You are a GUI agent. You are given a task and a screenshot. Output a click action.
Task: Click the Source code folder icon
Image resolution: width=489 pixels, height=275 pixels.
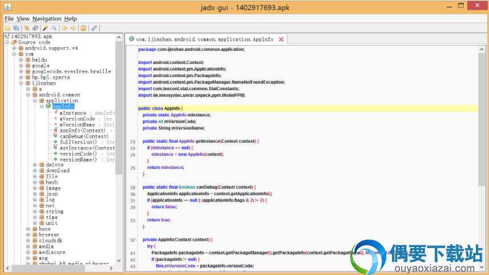(14, 42)
